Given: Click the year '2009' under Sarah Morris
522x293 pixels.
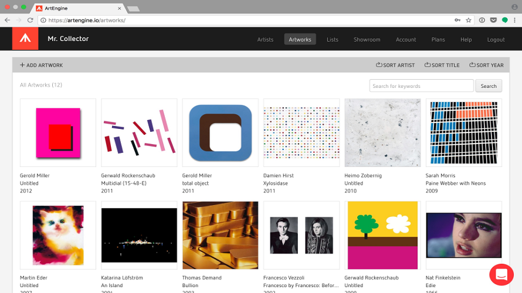Looking at the screenshot, I should pyautogui.click(x=432, y=191).
